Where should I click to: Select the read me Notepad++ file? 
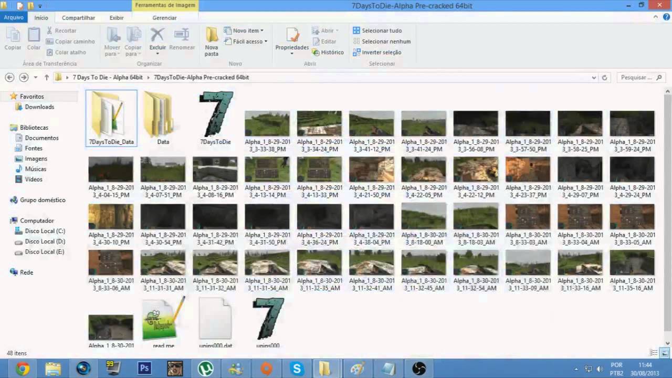pos(163,322)
